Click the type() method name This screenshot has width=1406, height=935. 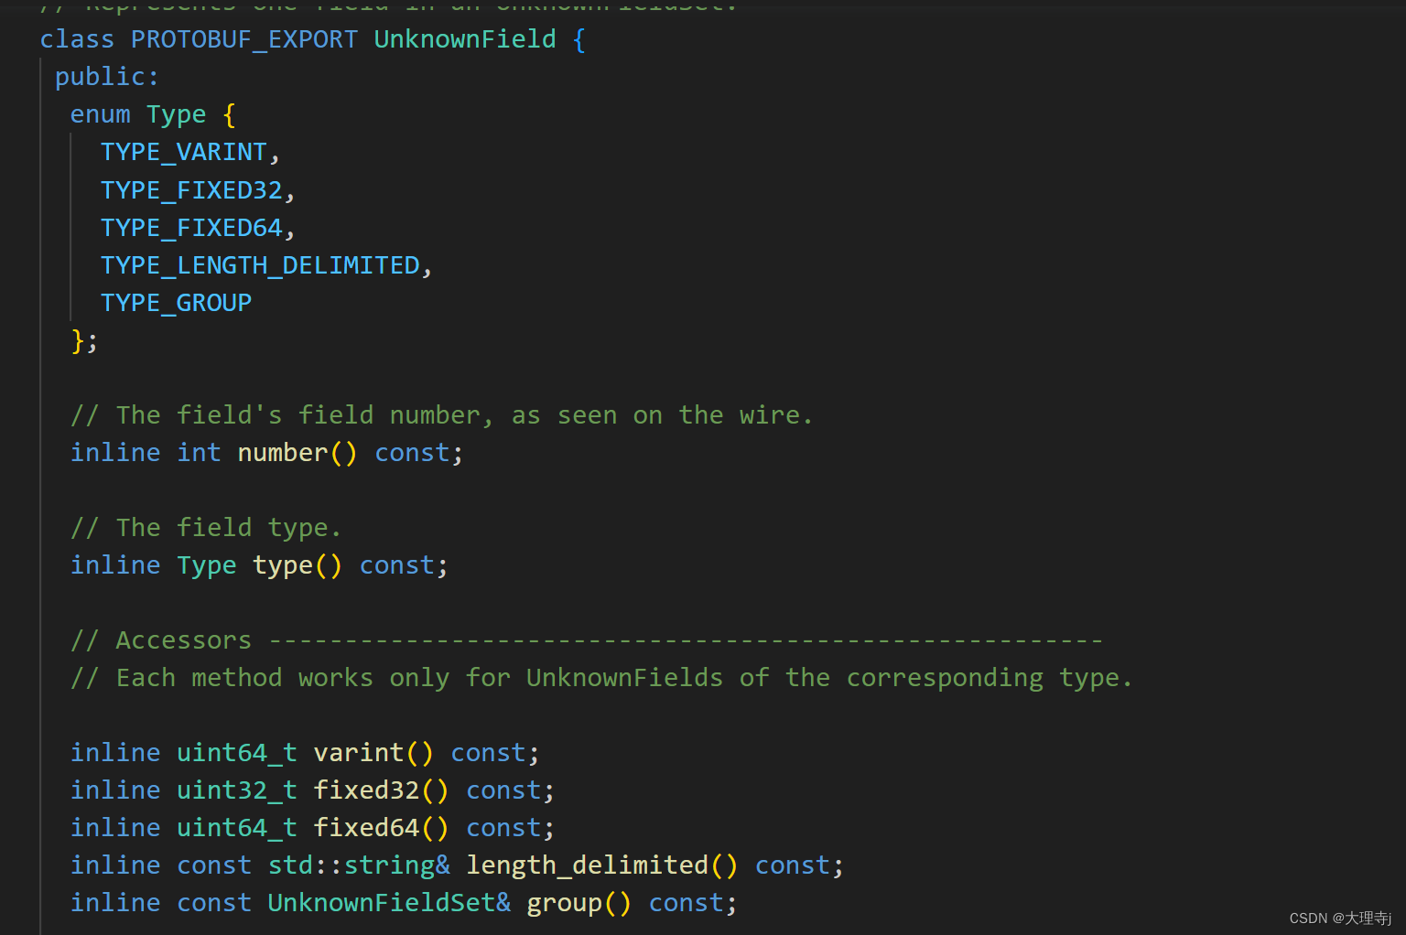click(x=283, y=565)
